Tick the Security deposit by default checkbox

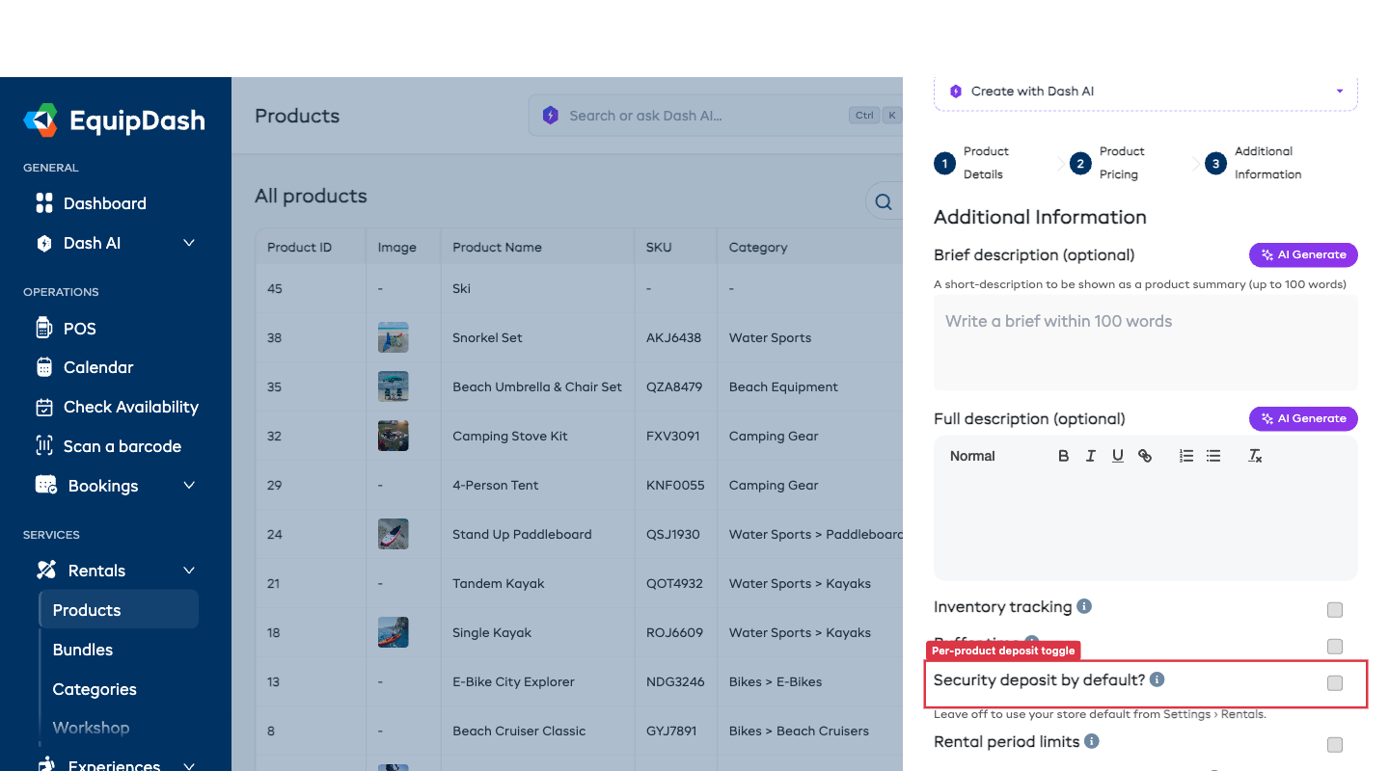(1335, 683)
